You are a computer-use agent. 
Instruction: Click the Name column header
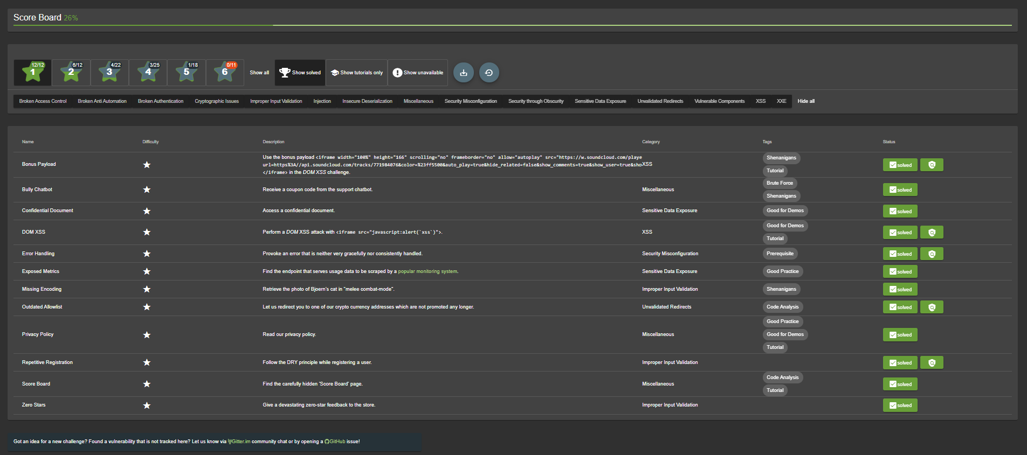[x=28, y=142]
